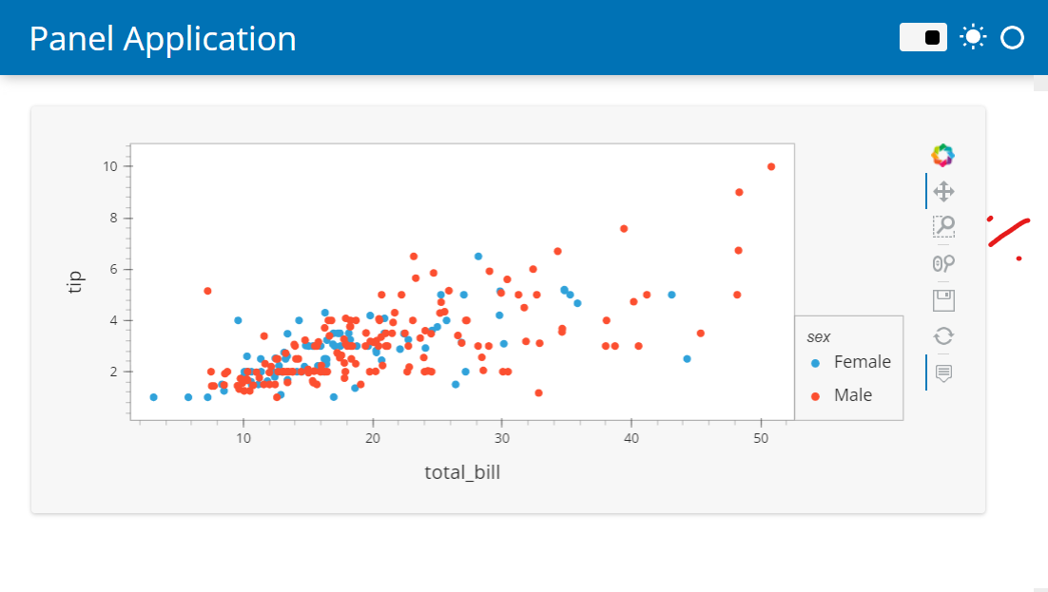Click the Panel Application title
Image resolution: width=1048 pixels, height=592 pixels.
tap(162, 39)
